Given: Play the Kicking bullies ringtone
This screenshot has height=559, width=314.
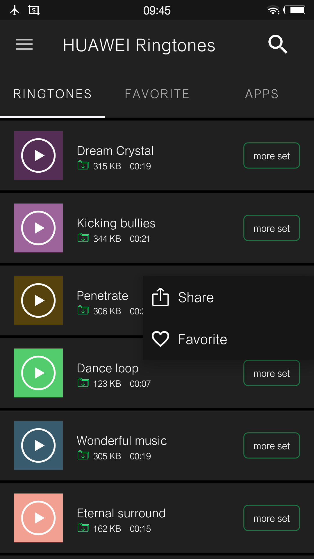Looking at the screenshot, I should point(38,228).
